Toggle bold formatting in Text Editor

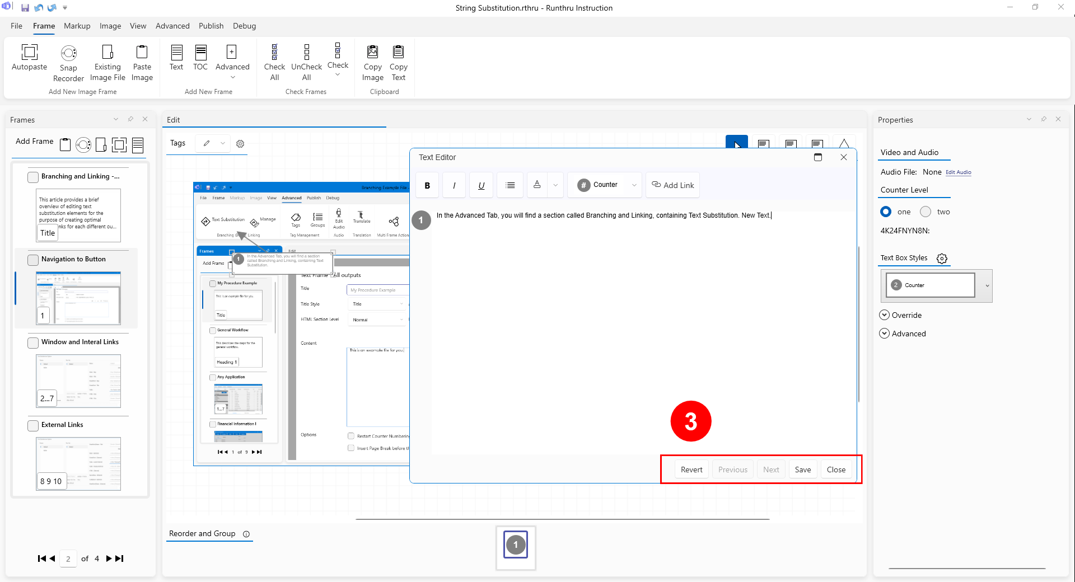(427, 185)
